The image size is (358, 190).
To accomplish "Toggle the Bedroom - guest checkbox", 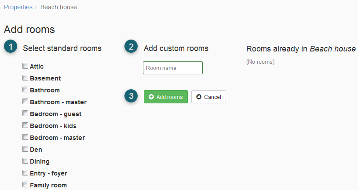I will [x=25, y=113].
